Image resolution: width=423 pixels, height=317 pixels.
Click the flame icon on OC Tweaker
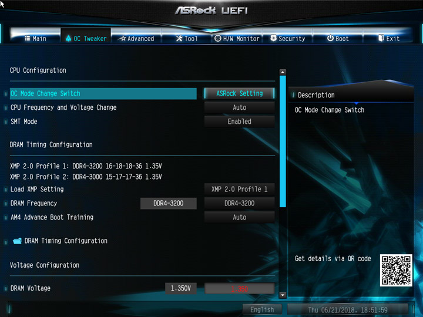coord(69,38)
